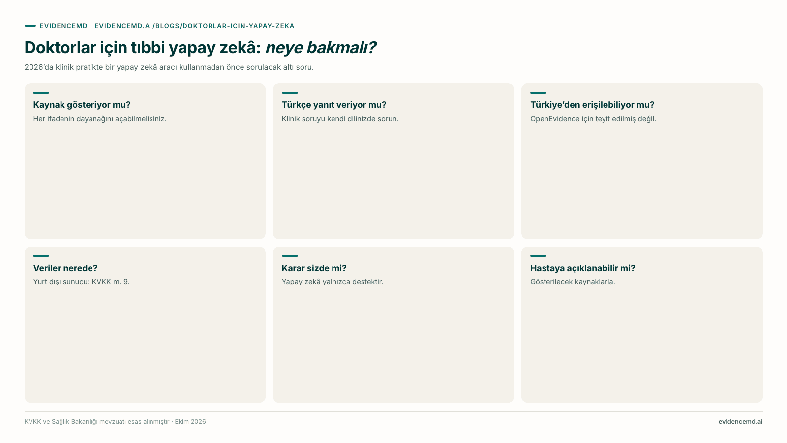
Task: Click "Klinik soruyu kendi dilinizde sorun." text
Action: [x=340, y=119]
